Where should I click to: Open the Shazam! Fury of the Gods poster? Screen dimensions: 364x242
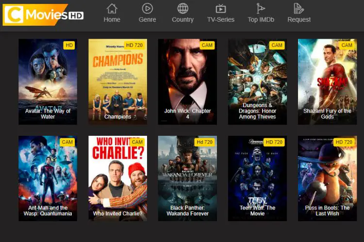(327, 81)
